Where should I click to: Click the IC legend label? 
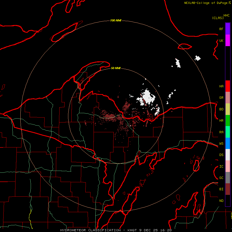(x=221, y=167)
